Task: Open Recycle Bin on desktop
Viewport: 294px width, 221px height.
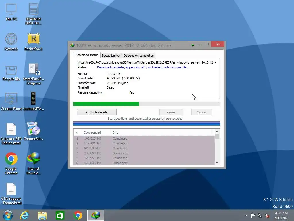Action: click(11, 73)
